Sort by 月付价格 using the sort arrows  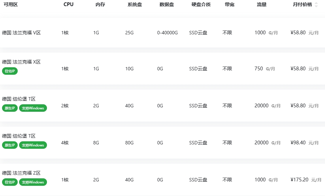[316, 4]
